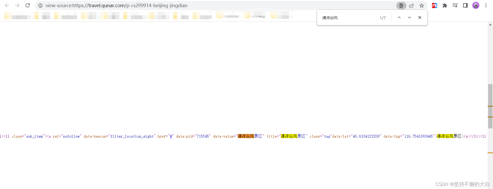Viewport: 493px width, 189px height.
Task: Click the data-lng value 116.7541093445
Action: tap(419, 136)
